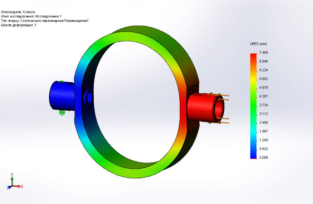Click the legend value 6.224
Image resolution: width=313 pixels, height=204 pixels.
click(x=263, y=70)
